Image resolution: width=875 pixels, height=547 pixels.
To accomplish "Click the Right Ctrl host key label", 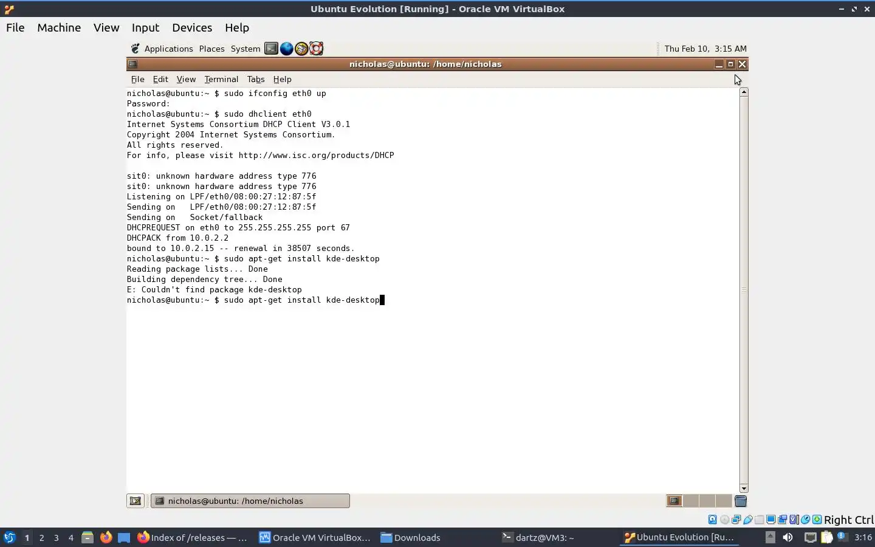I will (x=848, y=520).
